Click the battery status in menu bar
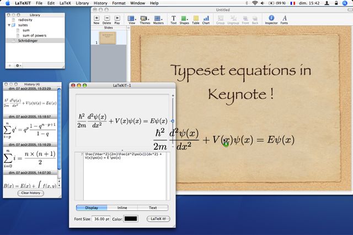Viewport: 353px width, 235px height. (277, 3)
